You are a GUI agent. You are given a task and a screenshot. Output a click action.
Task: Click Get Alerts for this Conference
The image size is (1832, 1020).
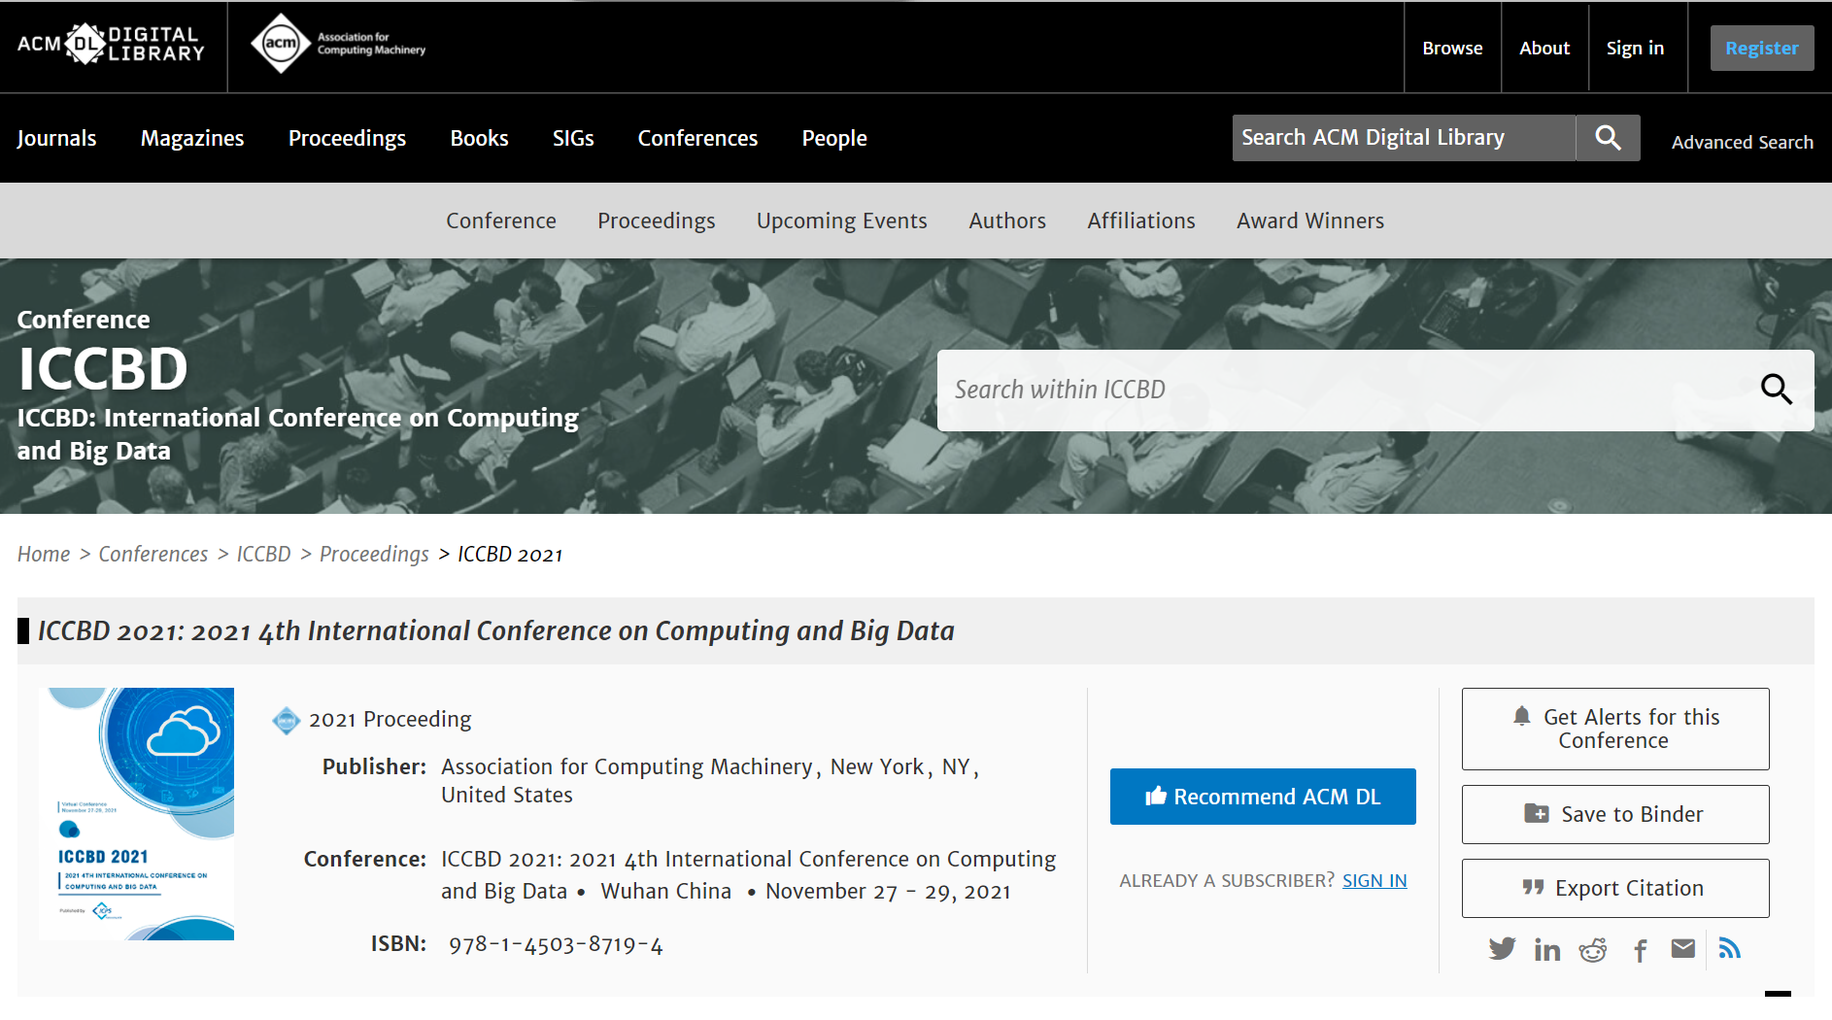(1615, 729)
